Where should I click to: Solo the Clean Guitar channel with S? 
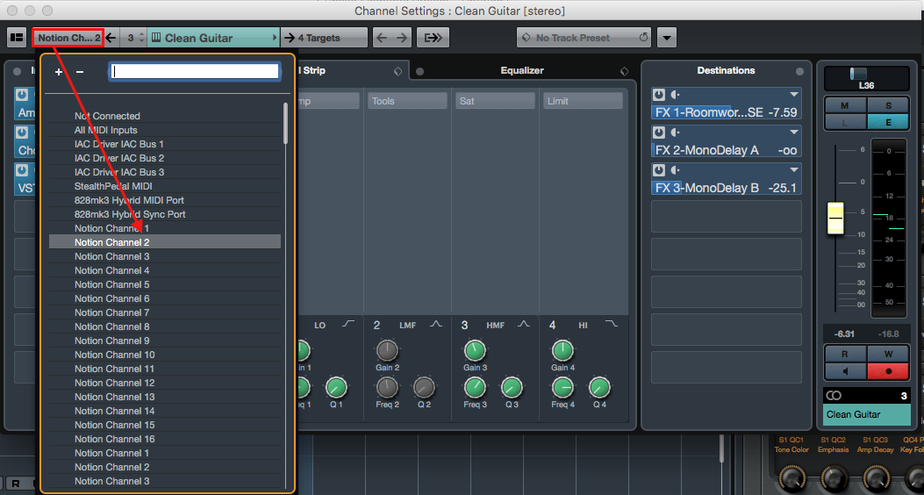click(889, 105)
